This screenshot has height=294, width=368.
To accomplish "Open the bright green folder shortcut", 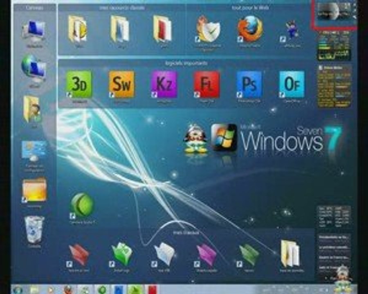I will coord(121,255).
